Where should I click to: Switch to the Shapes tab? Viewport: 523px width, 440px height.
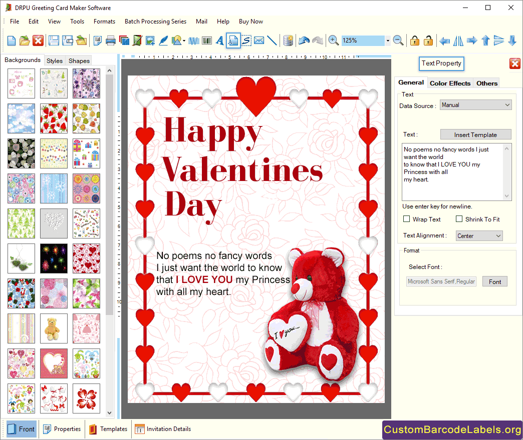(x=79, y=61)
